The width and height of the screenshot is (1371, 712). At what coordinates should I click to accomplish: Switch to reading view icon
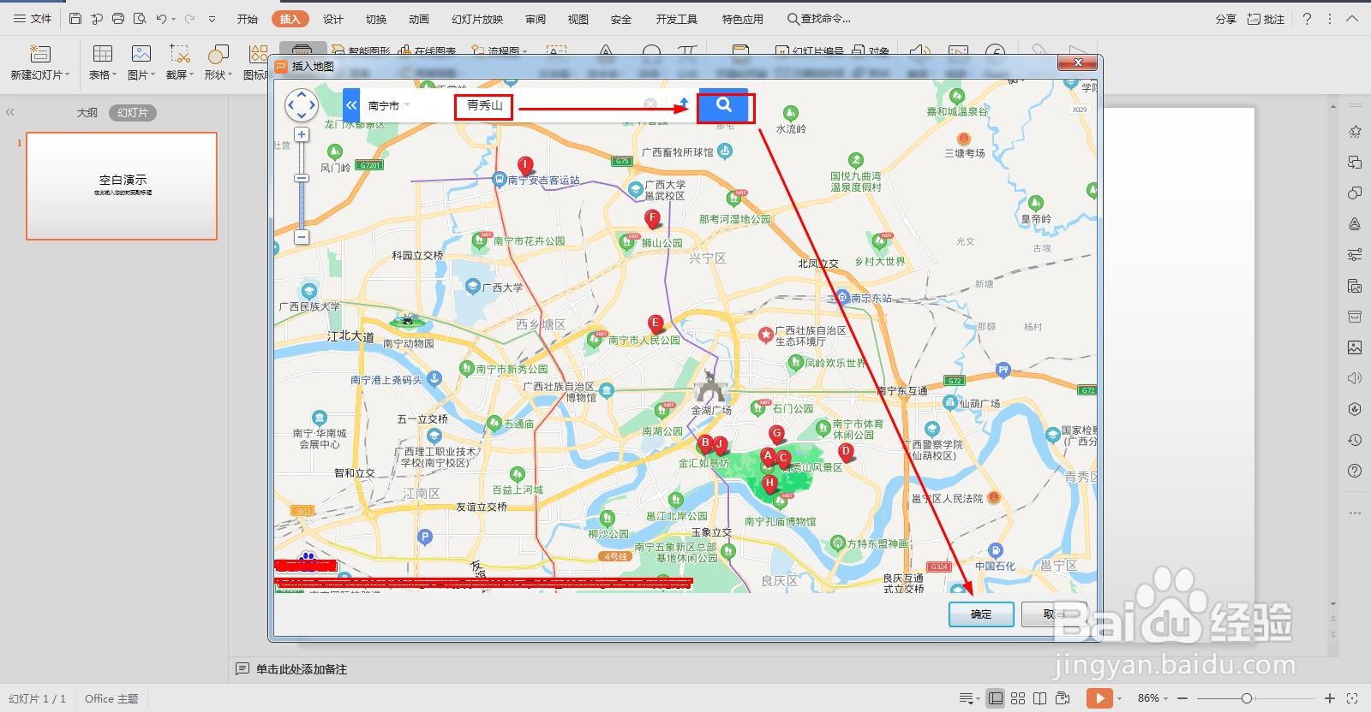coord(1040,698)
